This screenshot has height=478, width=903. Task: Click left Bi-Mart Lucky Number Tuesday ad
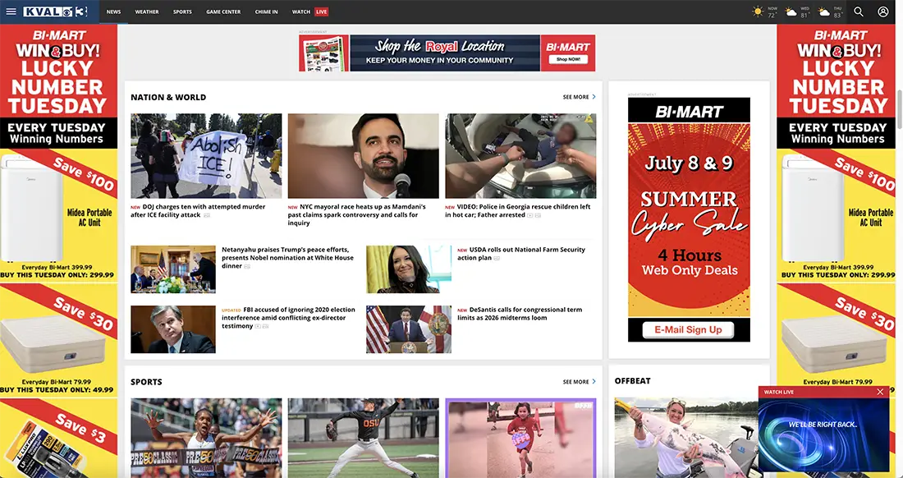58,86
